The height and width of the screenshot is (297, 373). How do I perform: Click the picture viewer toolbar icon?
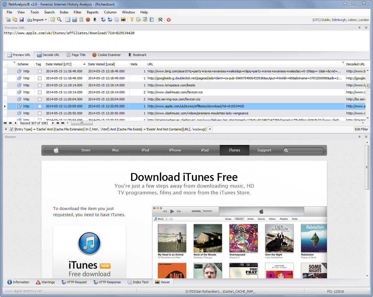(x=123, y=20)
